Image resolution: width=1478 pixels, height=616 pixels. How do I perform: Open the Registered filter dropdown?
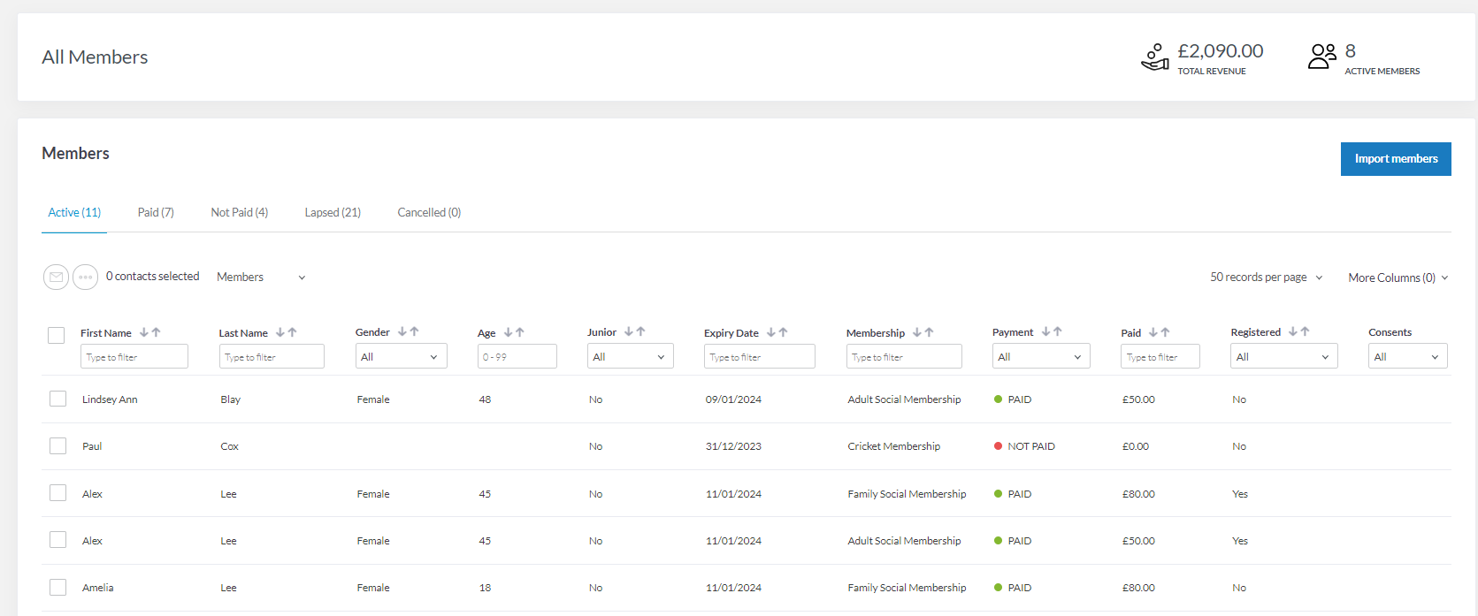1284,356
